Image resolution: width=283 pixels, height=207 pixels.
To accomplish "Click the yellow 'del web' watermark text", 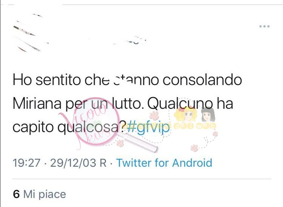I will (195, 126).
